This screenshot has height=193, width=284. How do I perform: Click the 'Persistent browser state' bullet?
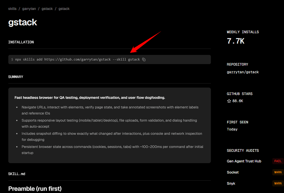pyautogui.click(x=112, y=150)
